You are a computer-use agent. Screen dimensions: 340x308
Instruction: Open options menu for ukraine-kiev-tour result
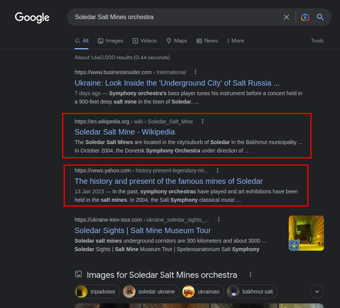coord(219,220)
